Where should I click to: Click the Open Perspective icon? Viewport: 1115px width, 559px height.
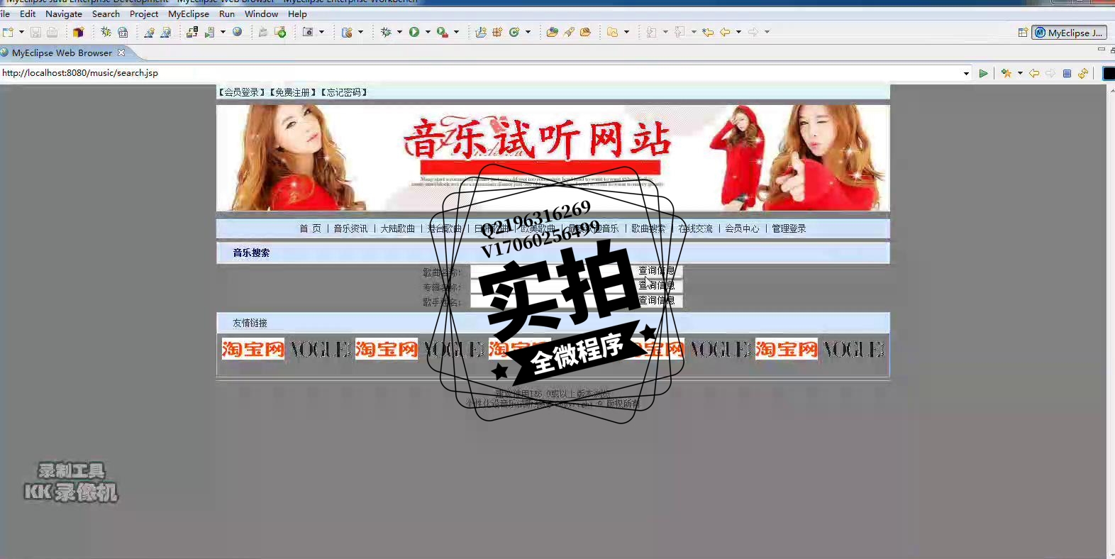[1023, 33]
